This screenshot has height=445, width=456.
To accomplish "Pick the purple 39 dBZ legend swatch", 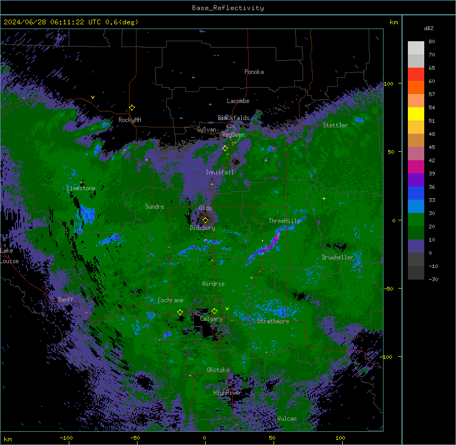I will (416, 180).
